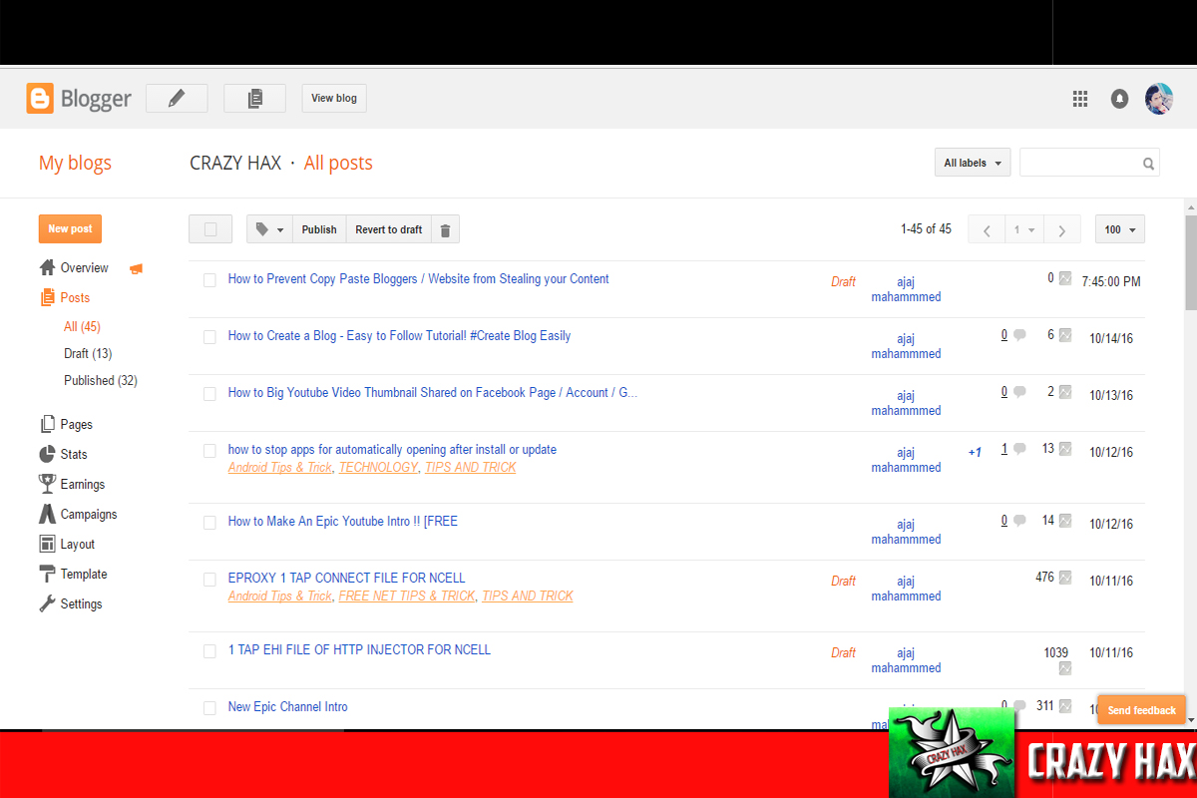This screenshot has height=798, width=1197.
Task: Select Published (32) posts filter
Action: pos(101,380)
